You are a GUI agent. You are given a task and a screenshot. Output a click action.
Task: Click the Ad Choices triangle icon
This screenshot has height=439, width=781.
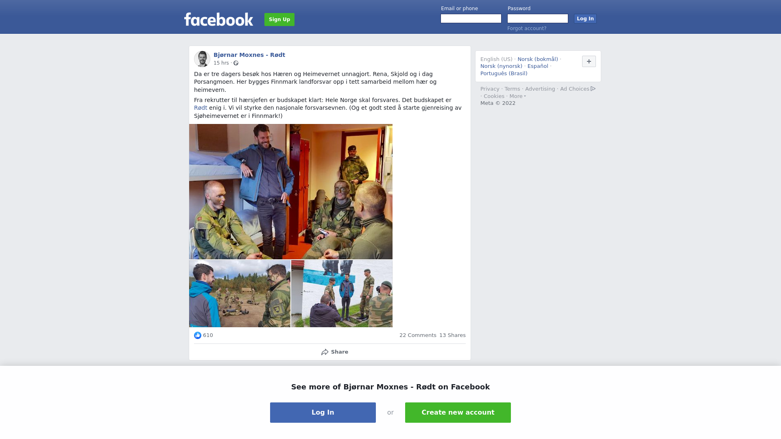[593, 89]
